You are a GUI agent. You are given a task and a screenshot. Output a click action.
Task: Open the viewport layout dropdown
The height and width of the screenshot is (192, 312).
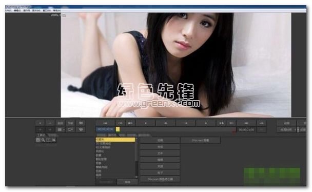(x=61, y=130)
